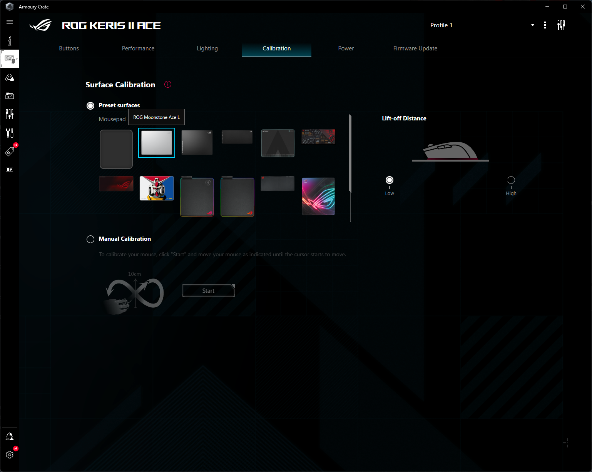Select the red-and-black electro pattern mousepad
592x472 pixels.
[x=318, y=137]
